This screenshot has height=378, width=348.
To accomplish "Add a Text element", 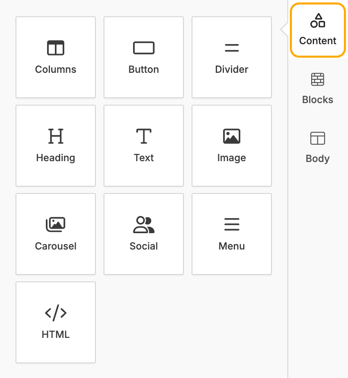I will pyautogui.click(x=144, y=145).
